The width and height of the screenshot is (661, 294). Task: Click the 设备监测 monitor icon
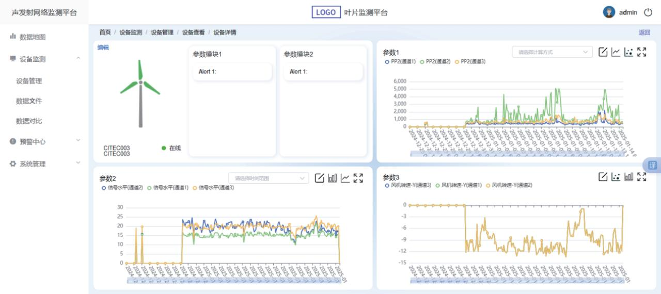tap(13, 59)
